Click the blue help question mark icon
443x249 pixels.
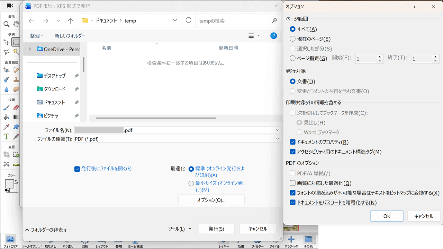point(273,36)
